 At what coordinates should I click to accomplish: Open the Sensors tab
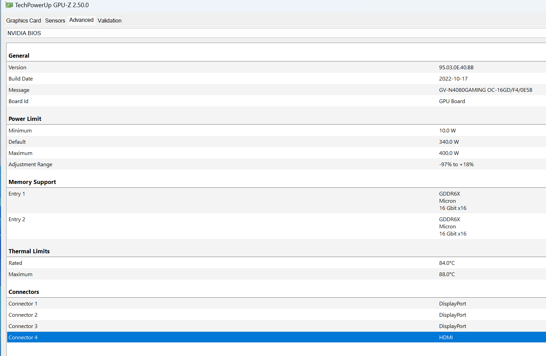pyautogui.click(x=55, y=20)
